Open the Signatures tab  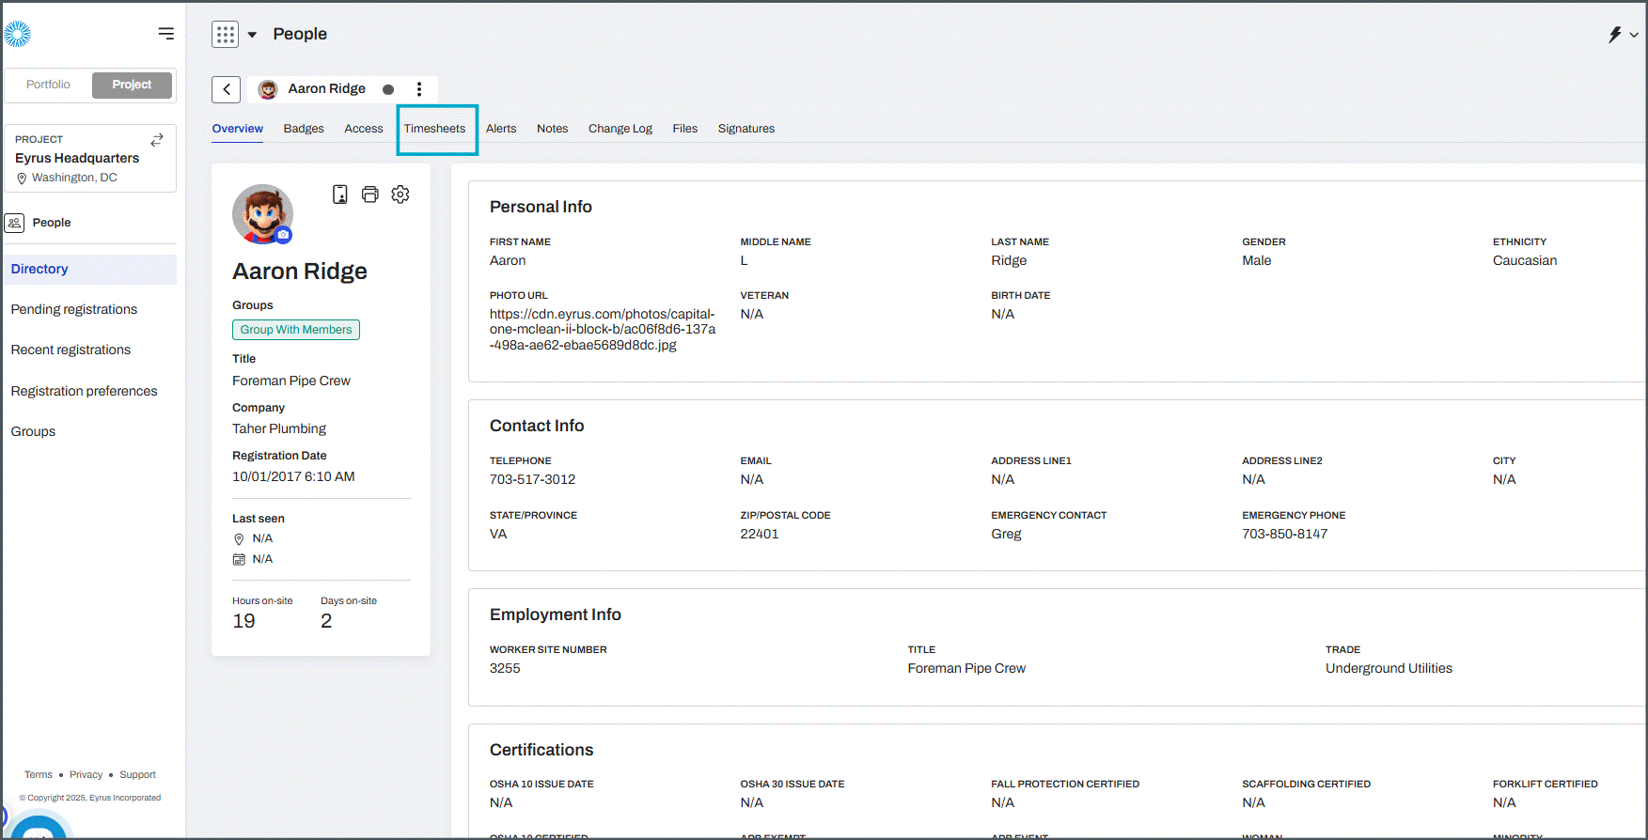746,129
